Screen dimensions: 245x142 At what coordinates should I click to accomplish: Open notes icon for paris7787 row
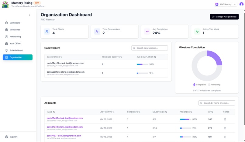(x=225, y=137)
